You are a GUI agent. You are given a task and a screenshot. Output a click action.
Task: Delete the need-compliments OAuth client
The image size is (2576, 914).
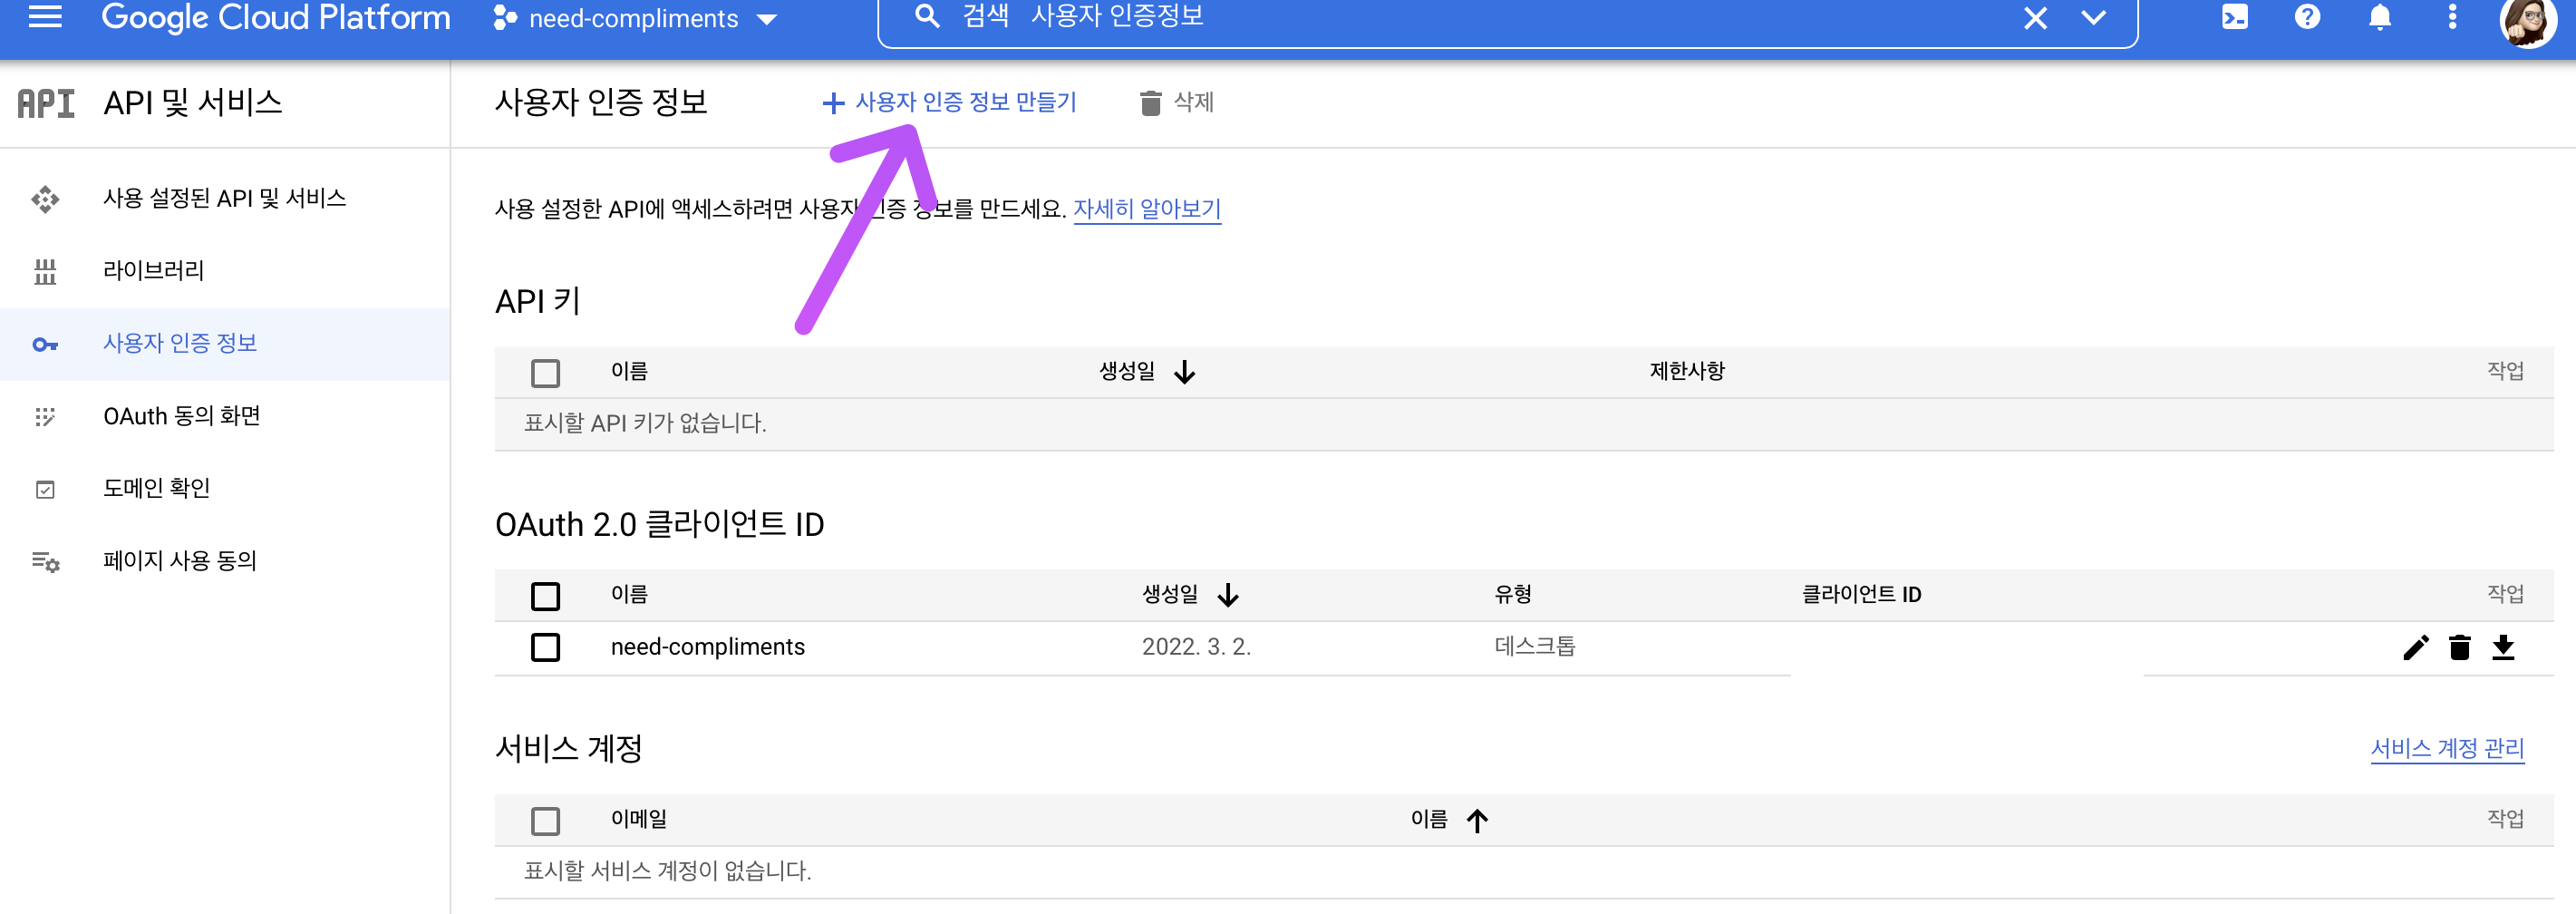pos(2460,648)
